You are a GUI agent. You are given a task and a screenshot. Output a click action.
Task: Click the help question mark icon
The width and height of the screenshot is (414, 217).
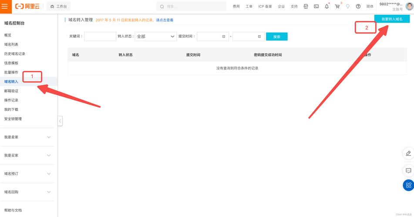(x=358, y=7)
